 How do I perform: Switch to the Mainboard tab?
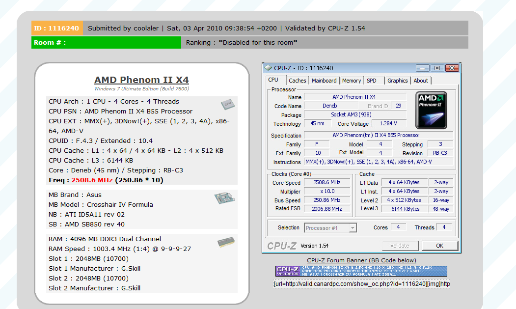pyautogui.click(x=324, y=81)
